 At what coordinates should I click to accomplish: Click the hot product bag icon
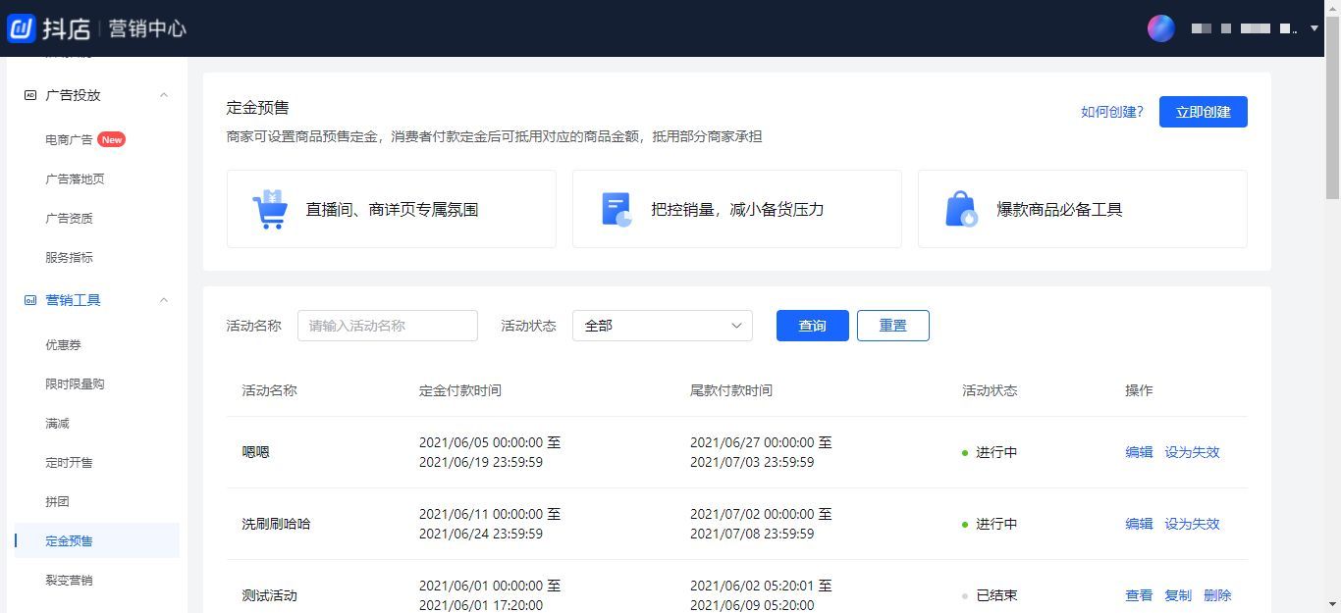pyautogui.click(x=961, y=209)
